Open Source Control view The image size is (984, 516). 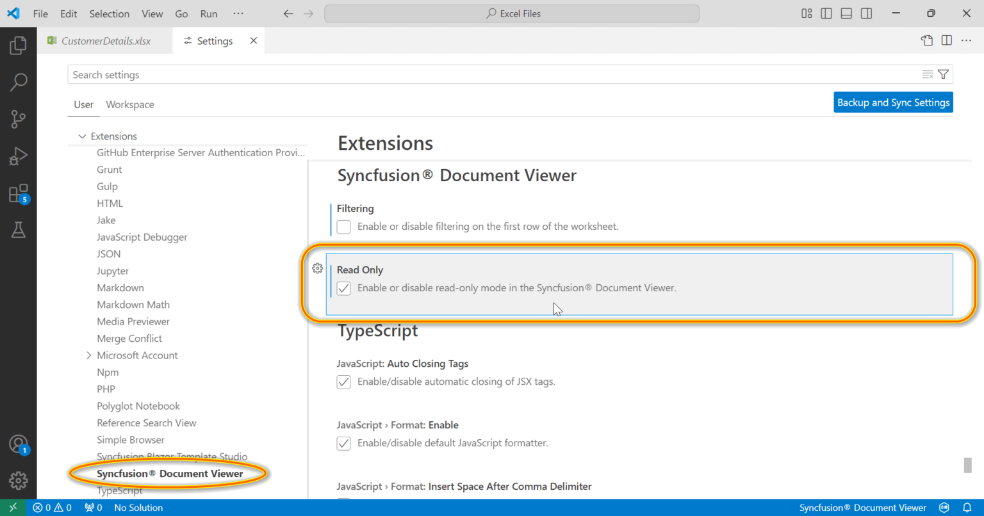click(x=19, y=119)
